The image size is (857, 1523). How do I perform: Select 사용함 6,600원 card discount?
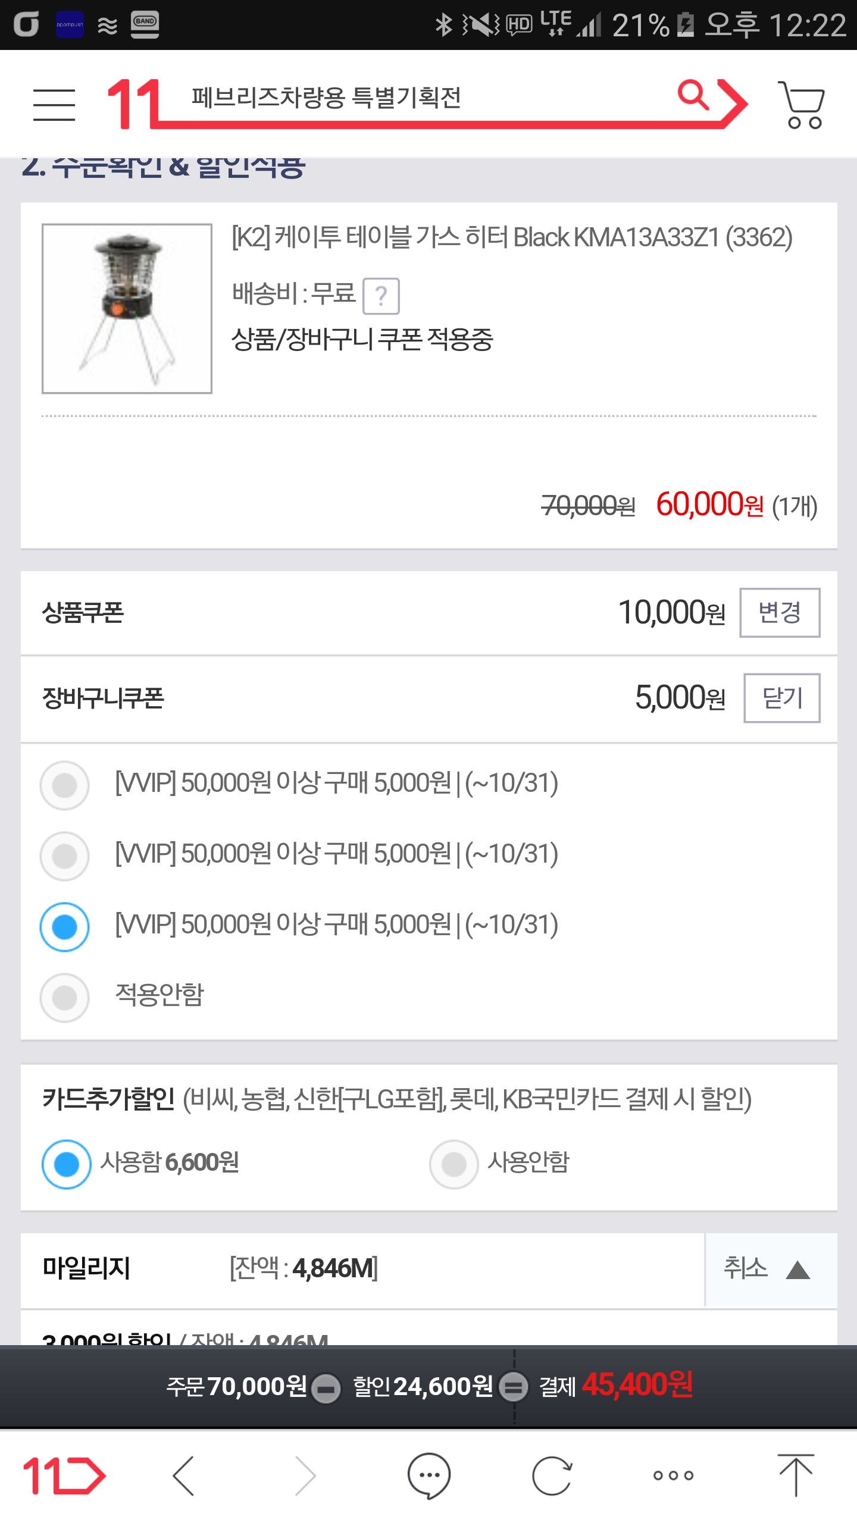click(67, 1164)
